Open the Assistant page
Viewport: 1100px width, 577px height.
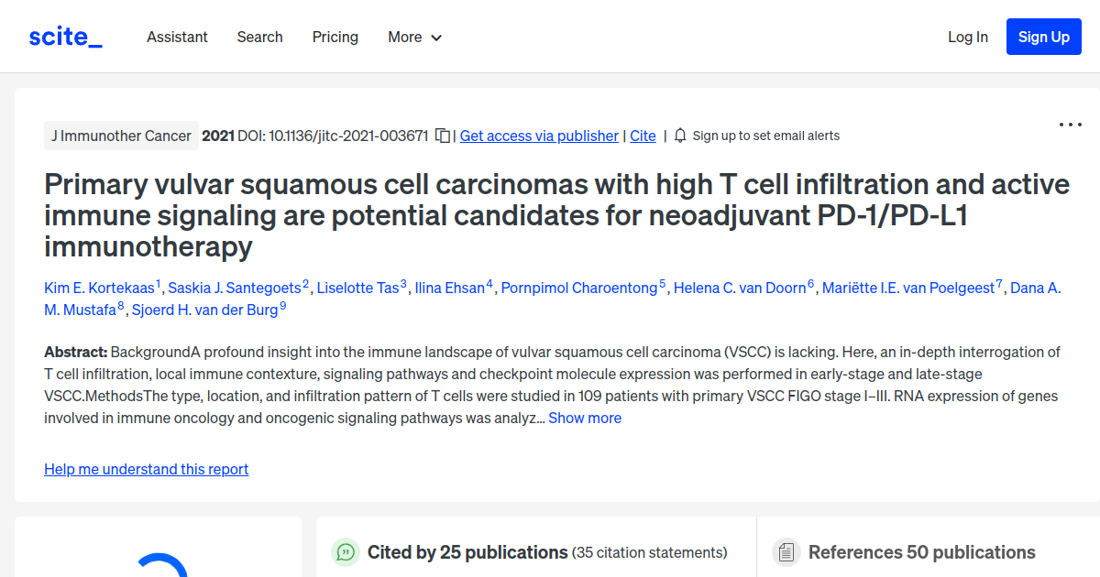(177, 37)
